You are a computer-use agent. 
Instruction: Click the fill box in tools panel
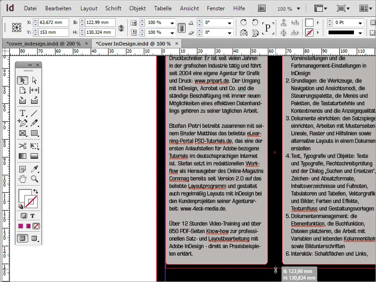pyautogui.click(x=23, y=194)
